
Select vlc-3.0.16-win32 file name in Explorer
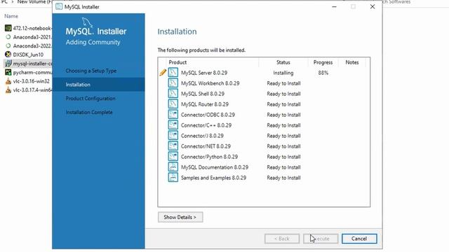pos(31,81)
